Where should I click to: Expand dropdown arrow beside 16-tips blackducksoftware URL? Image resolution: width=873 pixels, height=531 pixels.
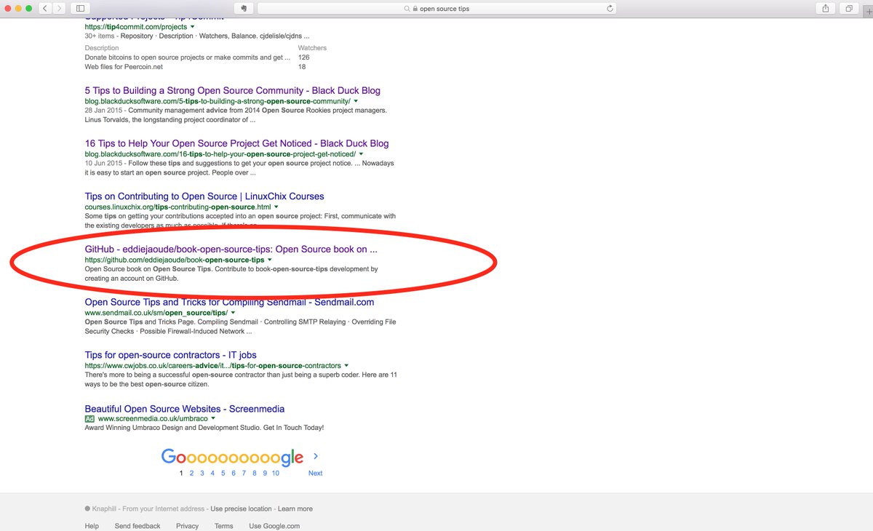pyautogui.click(x=361, y=154)
